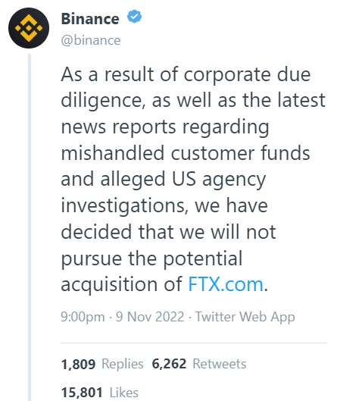Visit the @binance handle
The image size is (337, 401).
(91, 40)
